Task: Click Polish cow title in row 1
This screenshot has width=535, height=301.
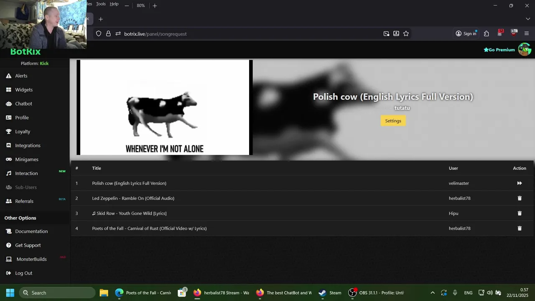Action: (129, 183)
